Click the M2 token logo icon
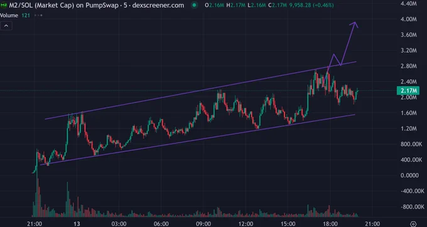Screen dimensions: 427x227 click(4, 5)
